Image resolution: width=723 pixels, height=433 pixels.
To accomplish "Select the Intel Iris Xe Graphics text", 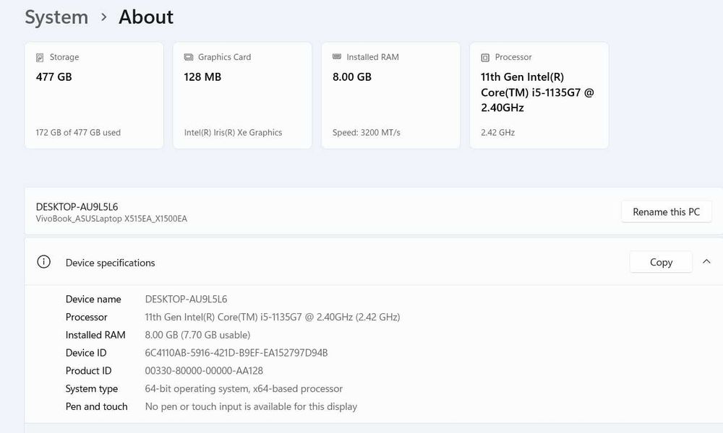I will (x=233, y=133).
